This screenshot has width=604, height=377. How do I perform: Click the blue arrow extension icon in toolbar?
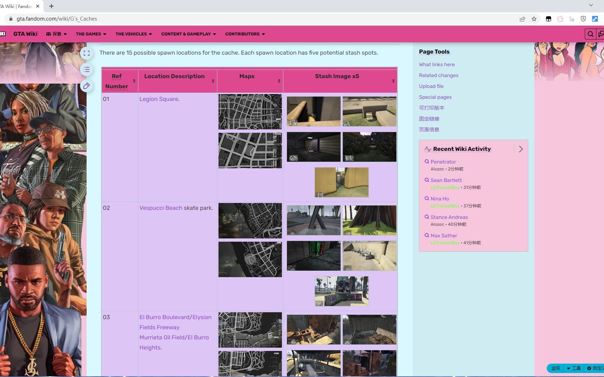tap(595, 19)
